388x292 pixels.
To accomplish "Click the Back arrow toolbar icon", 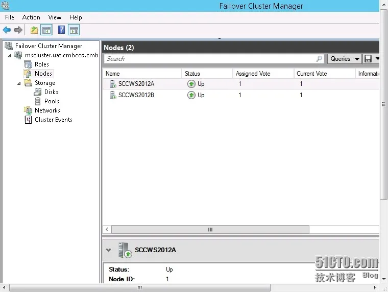I will 7,30.
